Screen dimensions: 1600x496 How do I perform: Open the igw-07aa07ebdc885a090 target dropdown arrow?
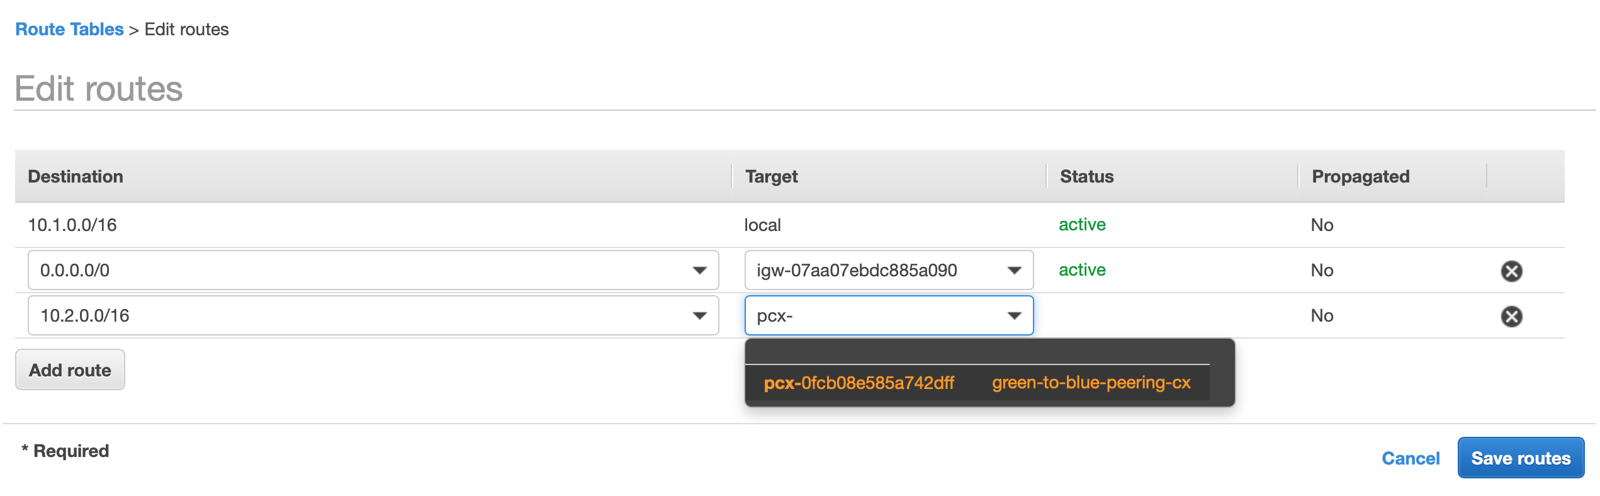coord(1014,271)
